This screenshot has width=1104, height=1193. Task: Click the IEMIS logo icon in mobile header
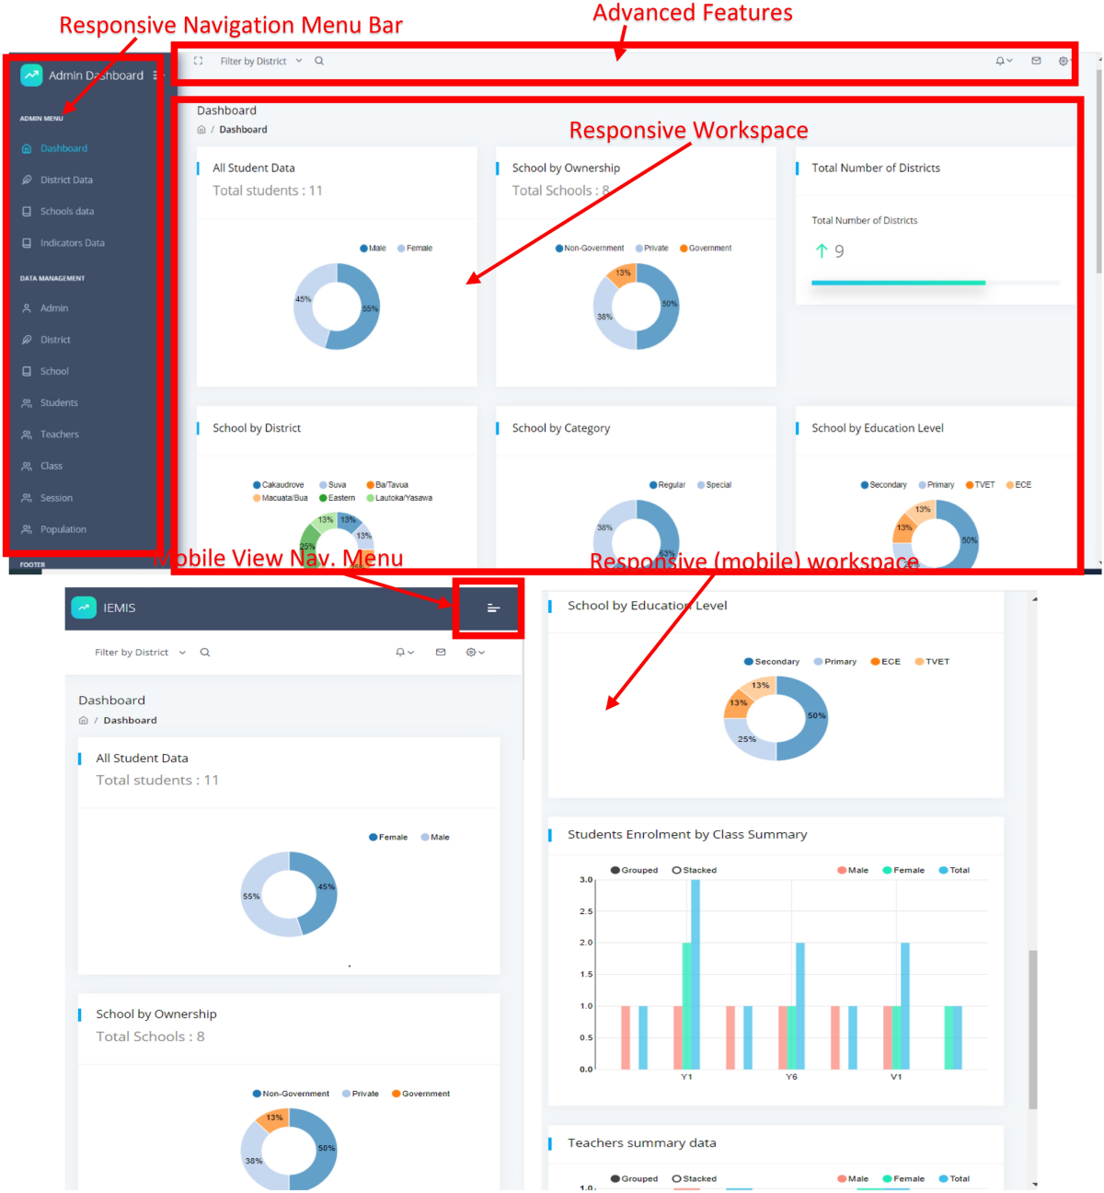pyautogui.click(x=84, y=608)
